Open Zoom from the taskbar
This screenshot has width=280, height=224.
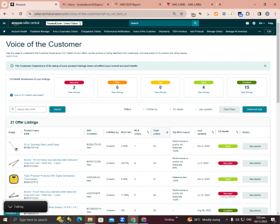pos(122,220)
